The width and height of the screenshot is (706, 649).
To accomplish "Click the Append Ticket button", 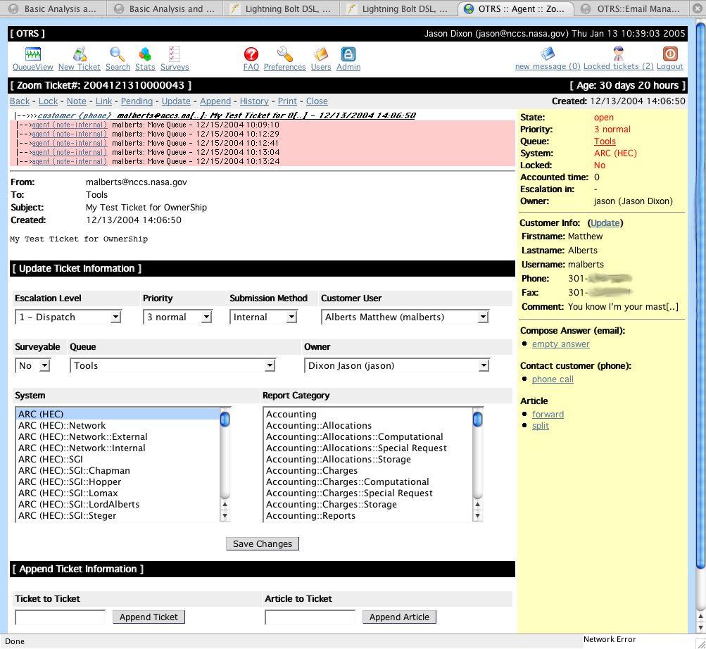I will (149, 617).
